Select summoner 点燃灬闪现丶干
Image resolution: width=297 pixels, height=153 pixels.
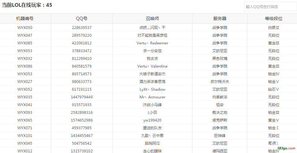pos(152,28)
